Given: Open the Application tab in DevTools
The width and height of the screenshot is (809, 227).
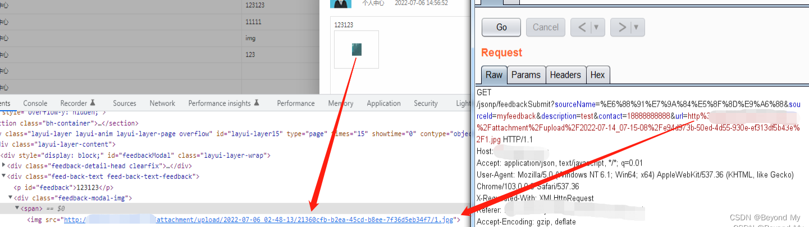Looking at the screenshot, I should pyautogui.click(x=383, y=103).
